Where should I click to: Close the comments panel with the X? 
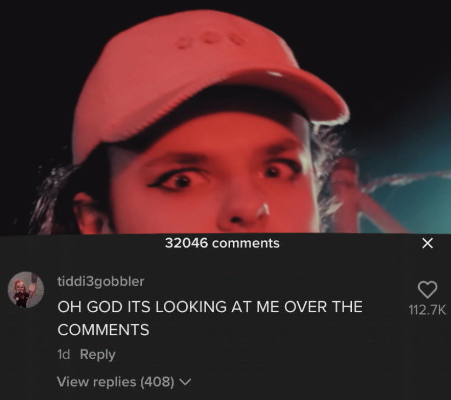point(427,243)
